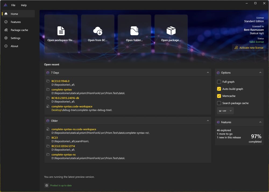269x192 pixels.
Task: Open the Settings page
Action: 18,38
